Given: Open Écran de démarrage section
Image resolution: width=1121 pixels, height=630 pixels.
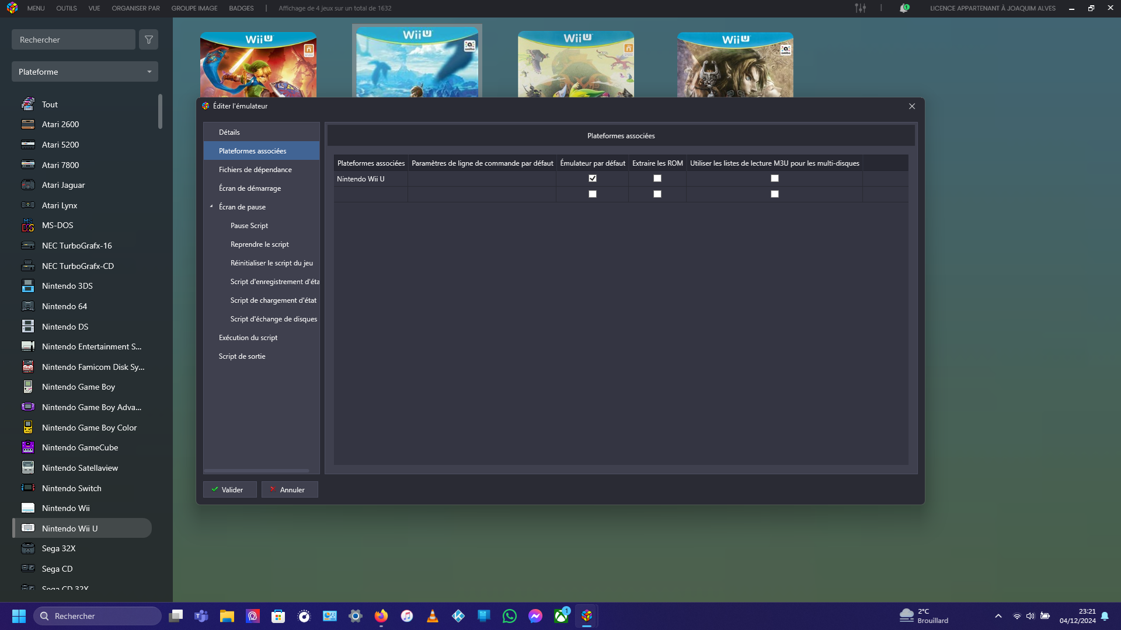Looking at the screenshot, I should (261, 188).
